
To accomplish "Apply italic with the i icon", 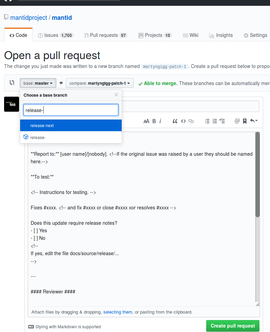I will [160, 121].
